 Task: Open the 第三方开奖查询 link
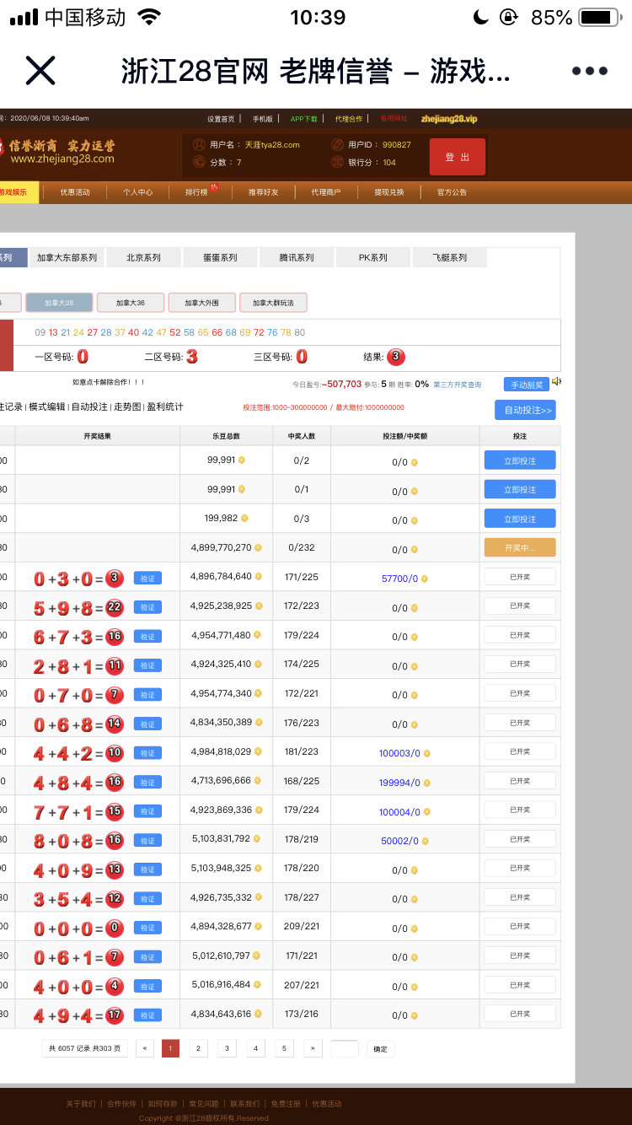(458, 385)
